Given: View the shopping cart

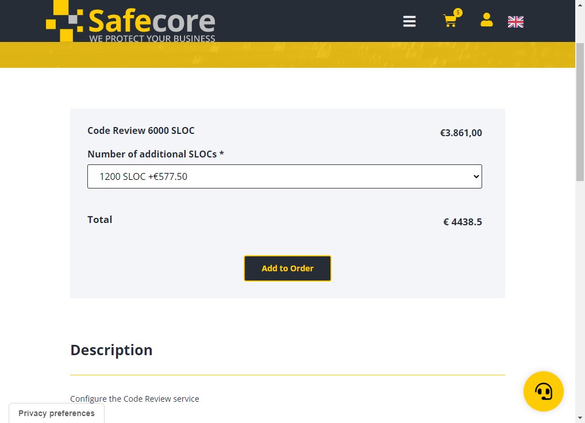Looking at the screenshot, I should (450, 21).
